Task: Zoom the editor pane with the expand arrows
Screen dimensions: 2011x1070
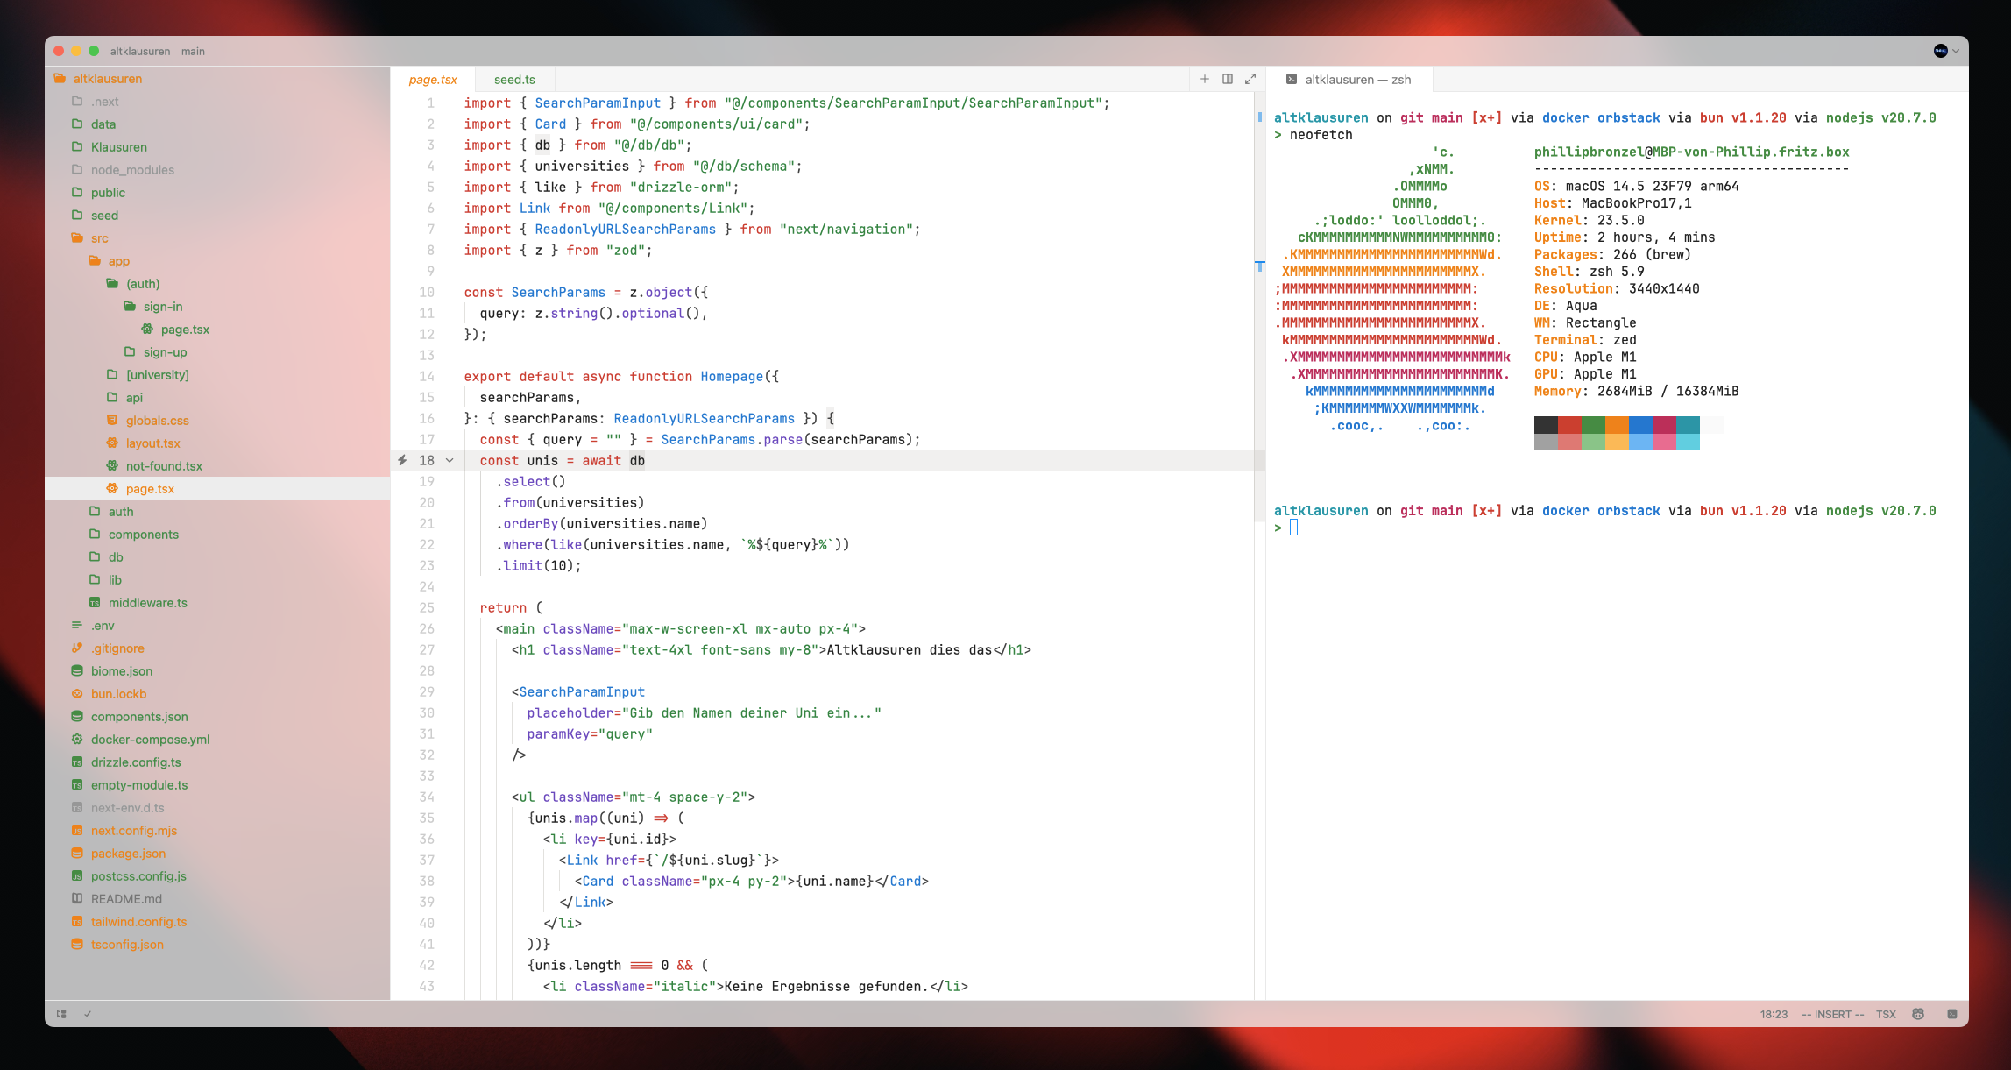Action: pyautogui.click(x=1250, y=79)
